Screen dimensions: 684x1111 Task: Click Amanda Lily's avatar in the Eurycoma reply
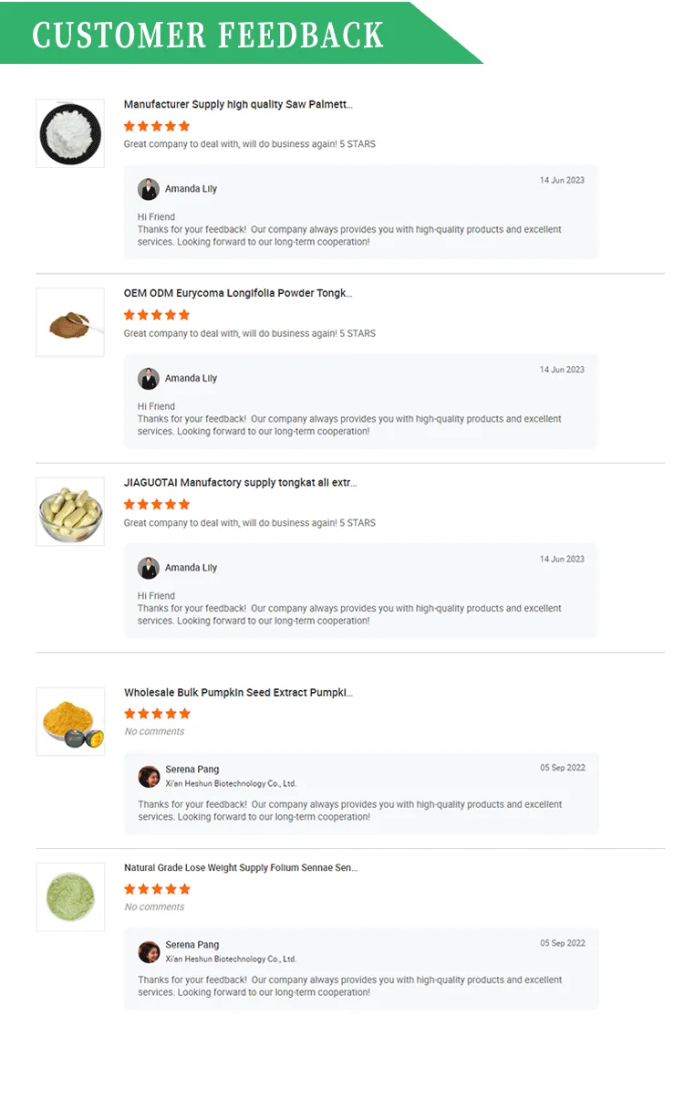(x=149, y=378)
